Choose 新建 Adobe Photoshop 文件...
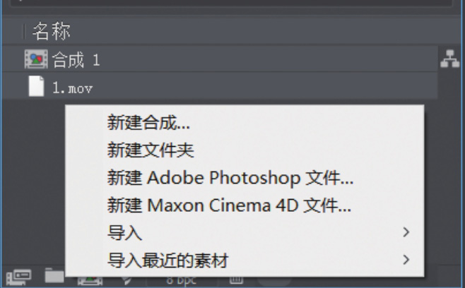465x288 pixels. [x=245, y=177]
